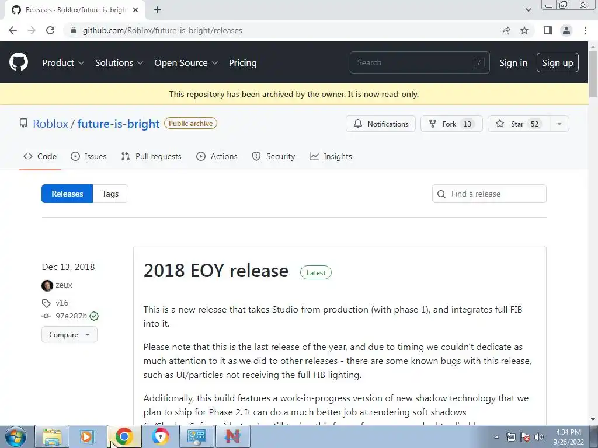Switch to the Issues tab
598x448 pixels.
89,156
